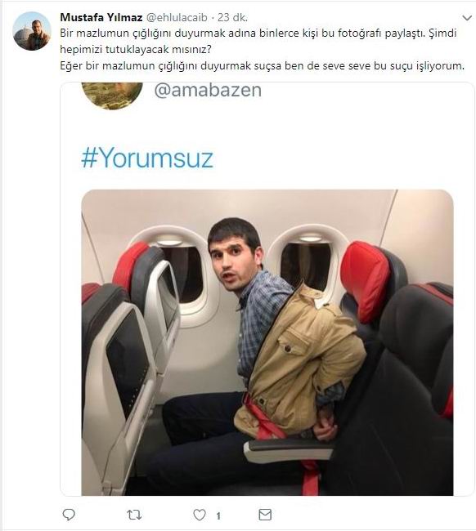Click the tweet line starting "Bir mazlumun çığlığını"

pyautogui.click(x=258, y=33)
